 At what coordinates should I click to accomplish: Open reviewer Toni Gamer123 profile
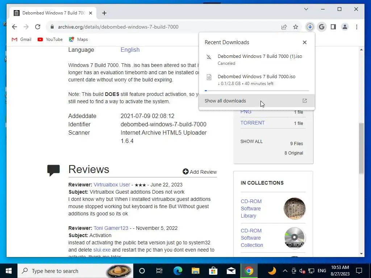111,228
